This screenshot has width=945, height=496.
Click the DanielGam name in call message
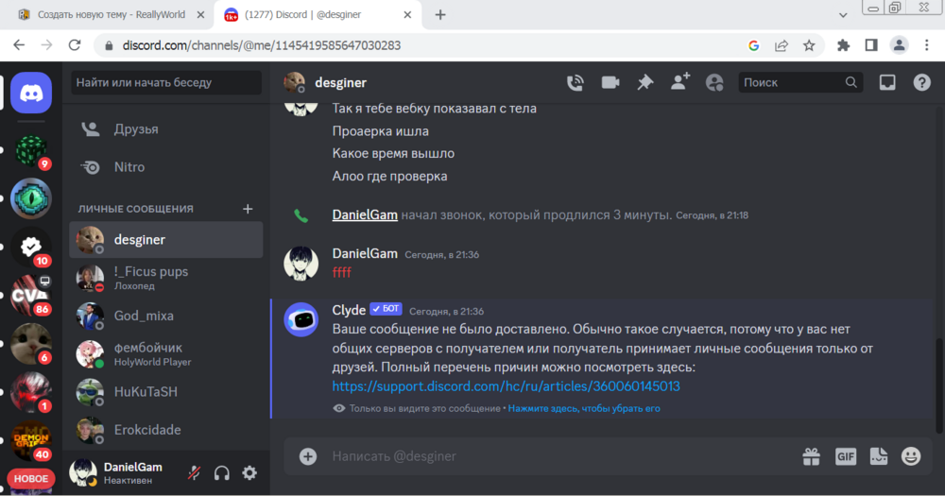365,214
